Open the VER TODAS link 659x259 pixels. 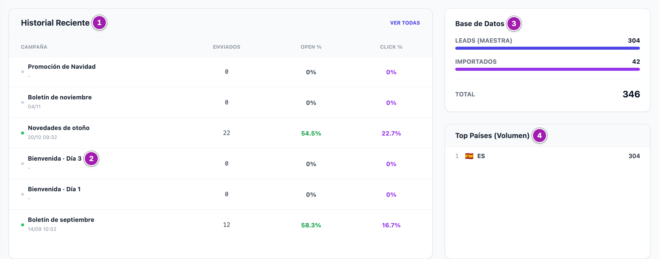pyautogui.click(x=405, y=23)
